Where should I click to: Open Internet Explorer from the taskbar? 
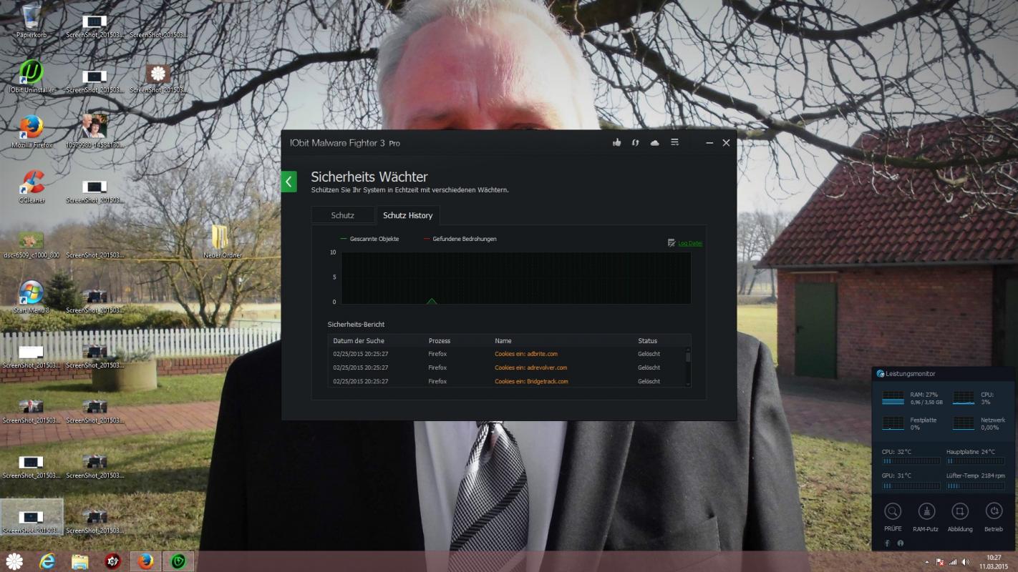click(48, 561)
